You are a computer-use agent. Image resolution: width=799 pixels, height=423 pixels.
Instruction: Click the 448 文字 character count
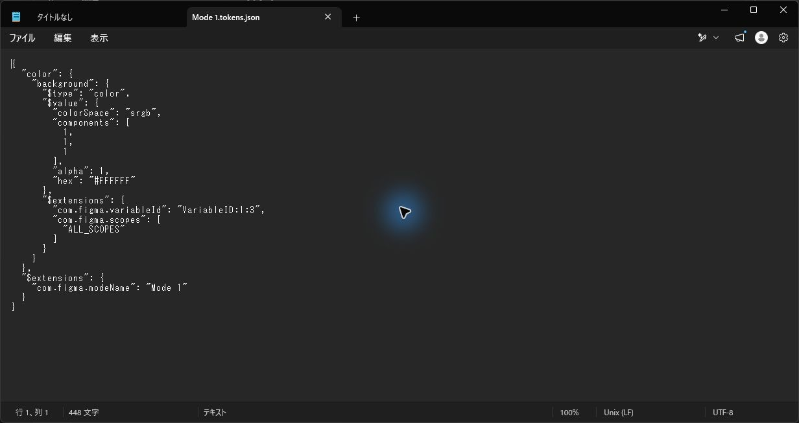(x=84, y=413)
